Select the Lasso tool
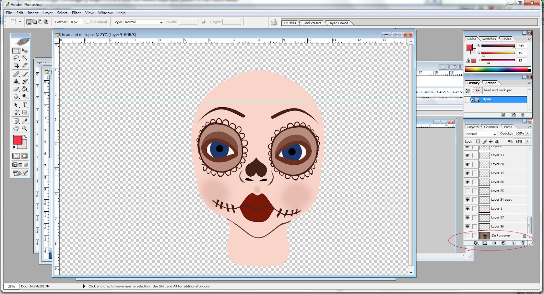 point(16,58)
